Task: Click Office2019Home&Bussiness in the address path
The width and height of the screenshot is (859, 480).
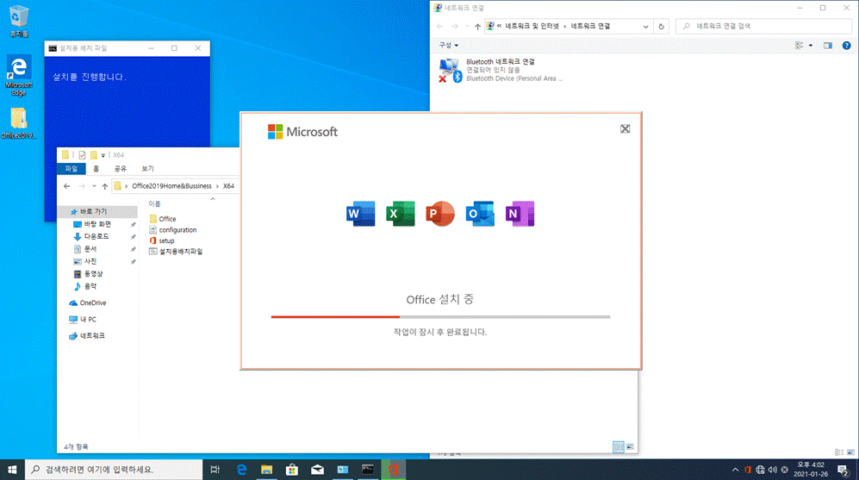Action: 171,186
